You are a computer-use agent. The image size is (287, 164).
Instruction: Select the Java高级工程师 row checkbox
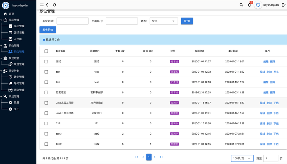point(46,103)
